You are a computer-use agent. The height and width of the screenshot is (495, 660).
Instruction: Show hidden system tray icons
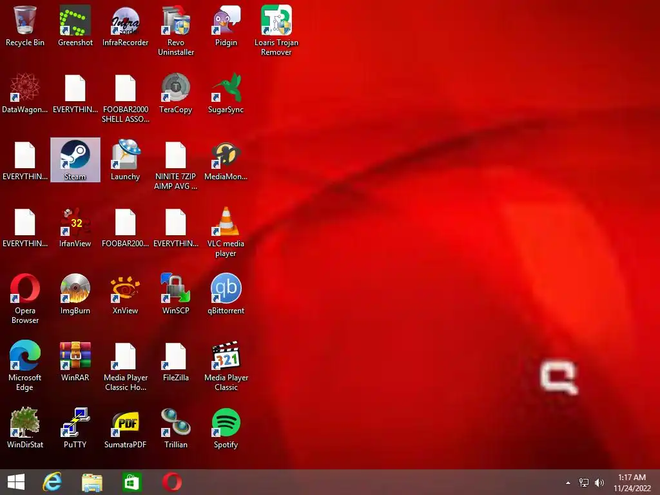coord(568,483)
